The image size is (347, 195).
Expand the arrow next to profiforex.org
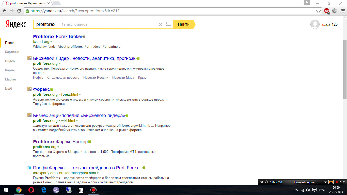coord(58,147)
